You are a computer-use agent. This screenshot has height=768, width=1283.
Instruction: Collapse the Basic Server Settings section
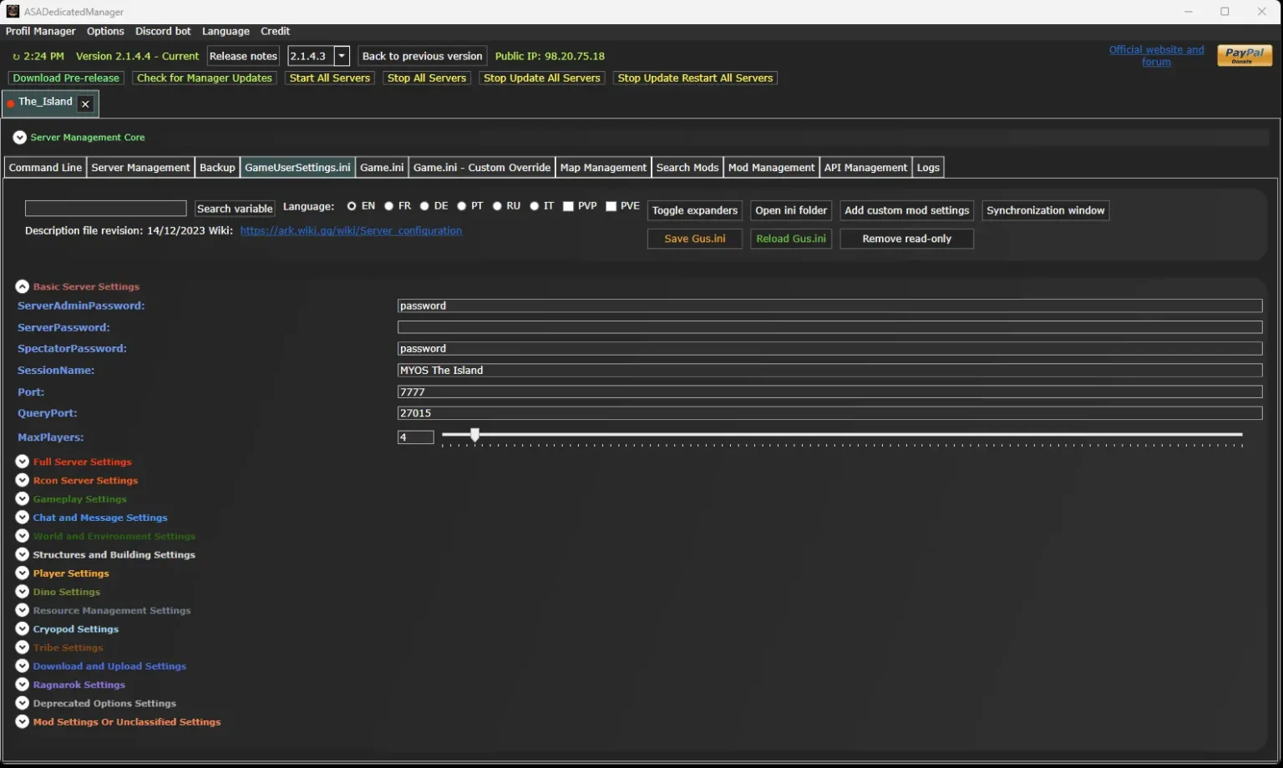23,286
